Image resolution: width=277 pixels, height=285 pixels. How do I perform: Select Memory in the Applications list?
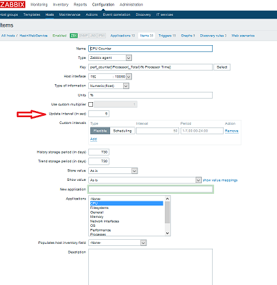click(127, 216)
